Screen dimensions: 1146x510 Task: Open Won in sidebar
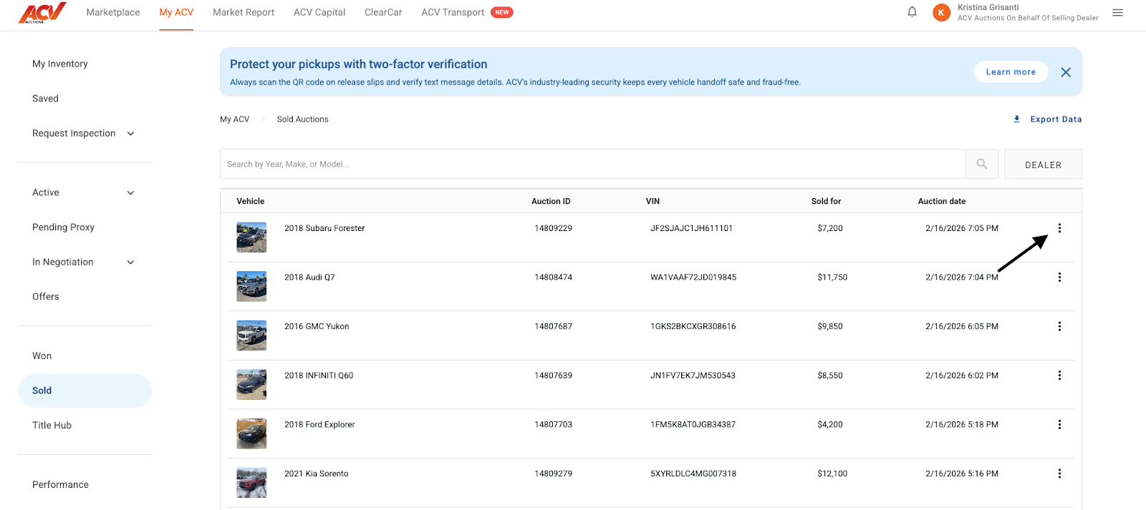click(x=42, y=356)
